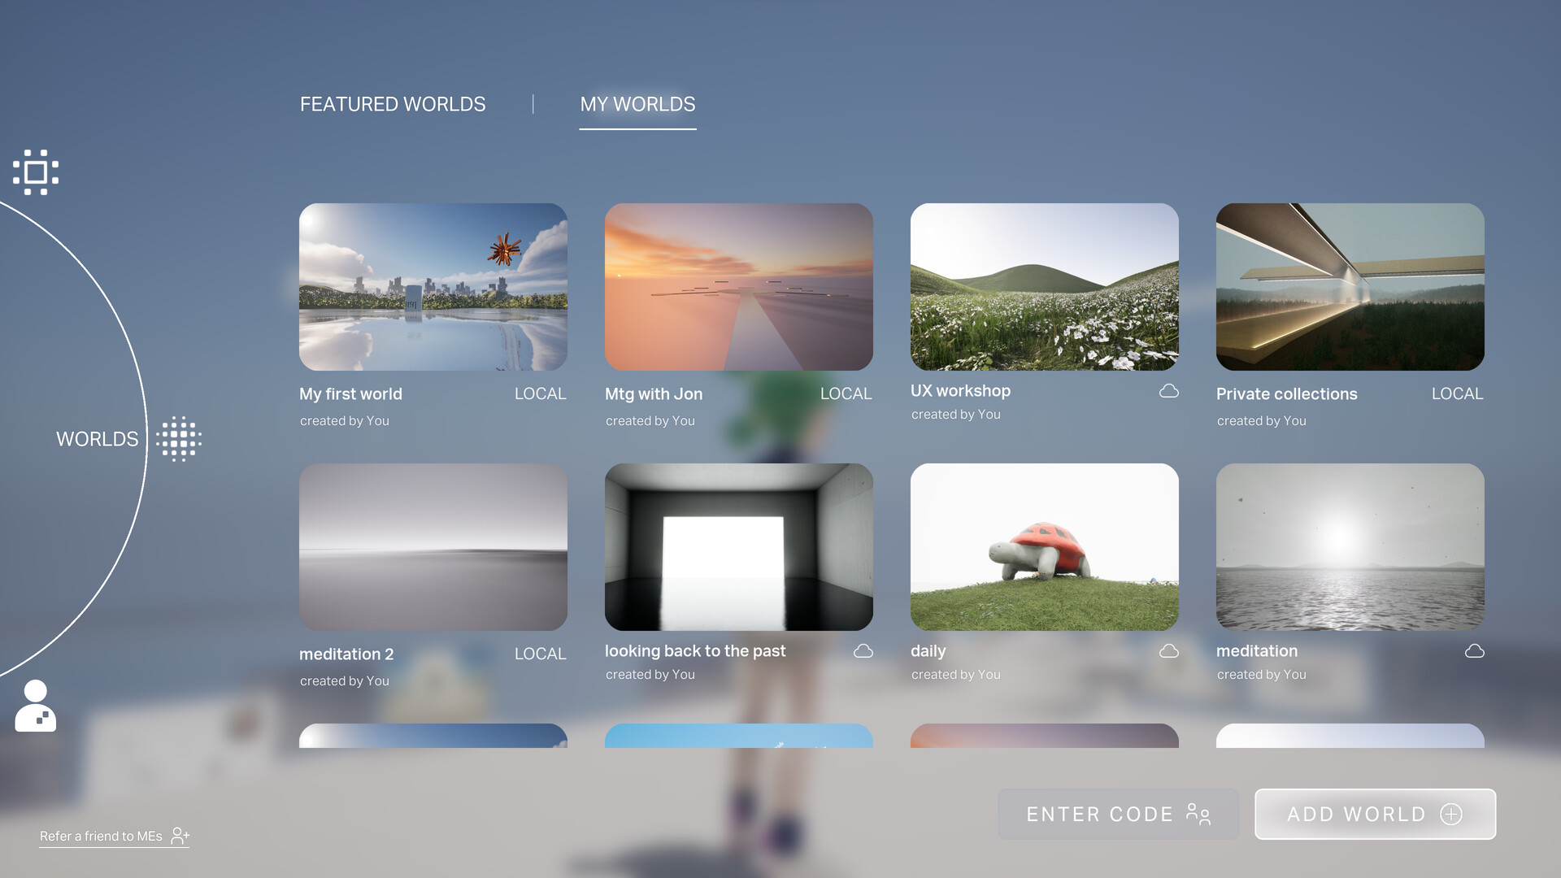Select the WORLDS dot-grid icon on the sidebar
The height and width of the screenshot is (878, 1561).
[180, 438]
